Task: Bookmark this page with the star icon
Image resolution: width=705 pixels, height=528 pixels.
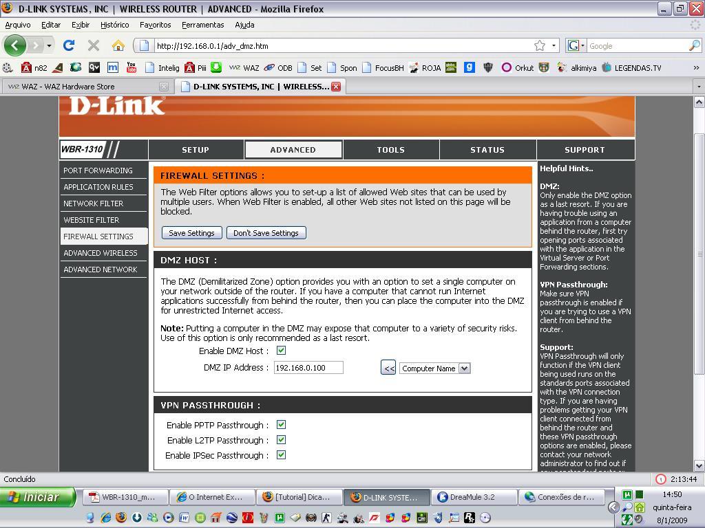Action: point(540,45)
